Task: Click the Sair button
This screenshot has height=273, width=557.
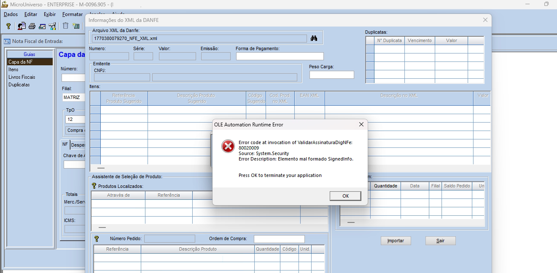Action: pos(440,241)
